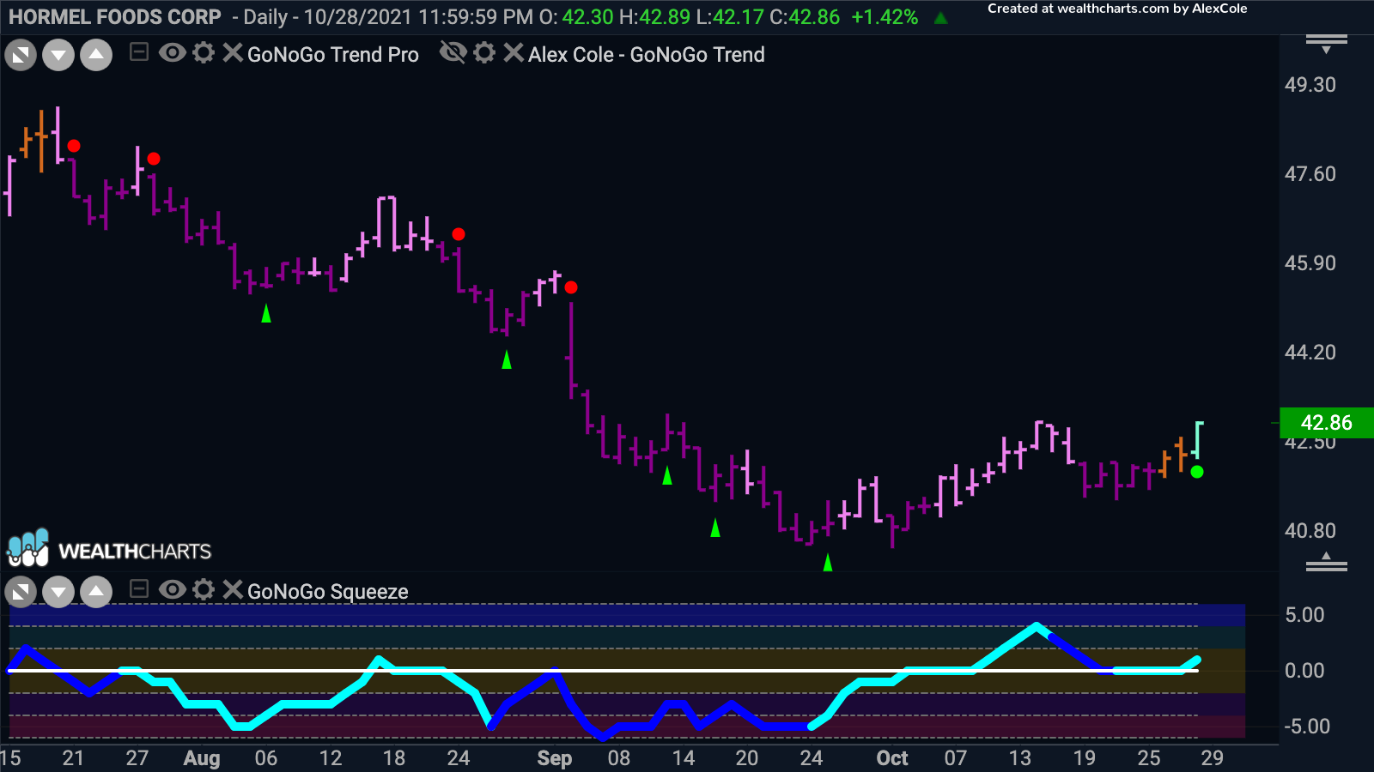Click the price scale top arrow control
1374x772 pixels.
1327,44
